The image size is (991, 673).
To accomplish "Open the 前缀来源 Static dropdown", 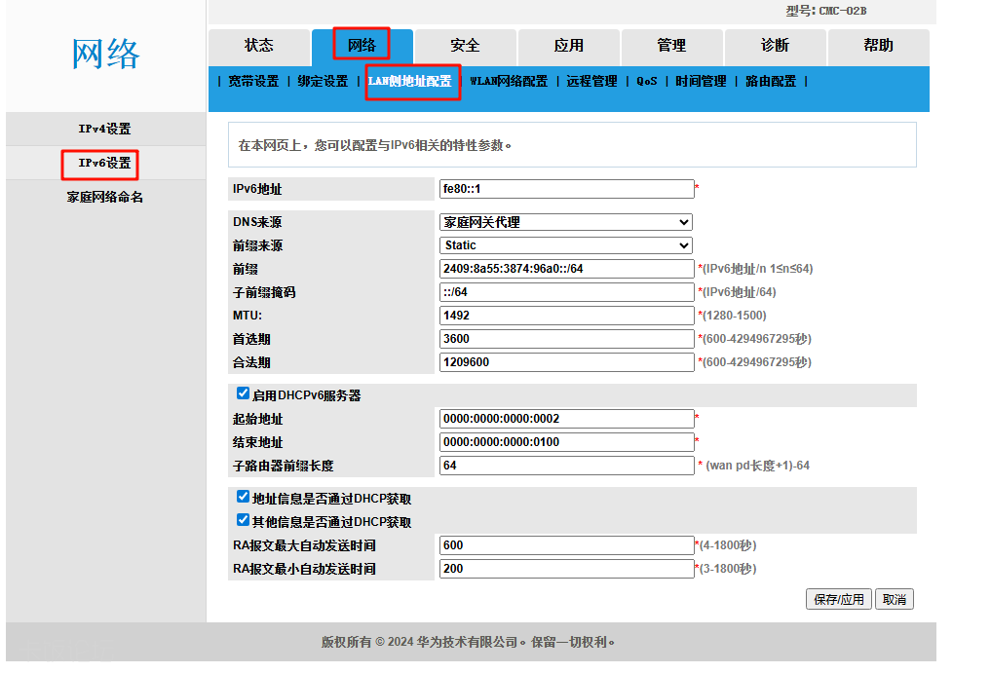I will pos(566,245).
